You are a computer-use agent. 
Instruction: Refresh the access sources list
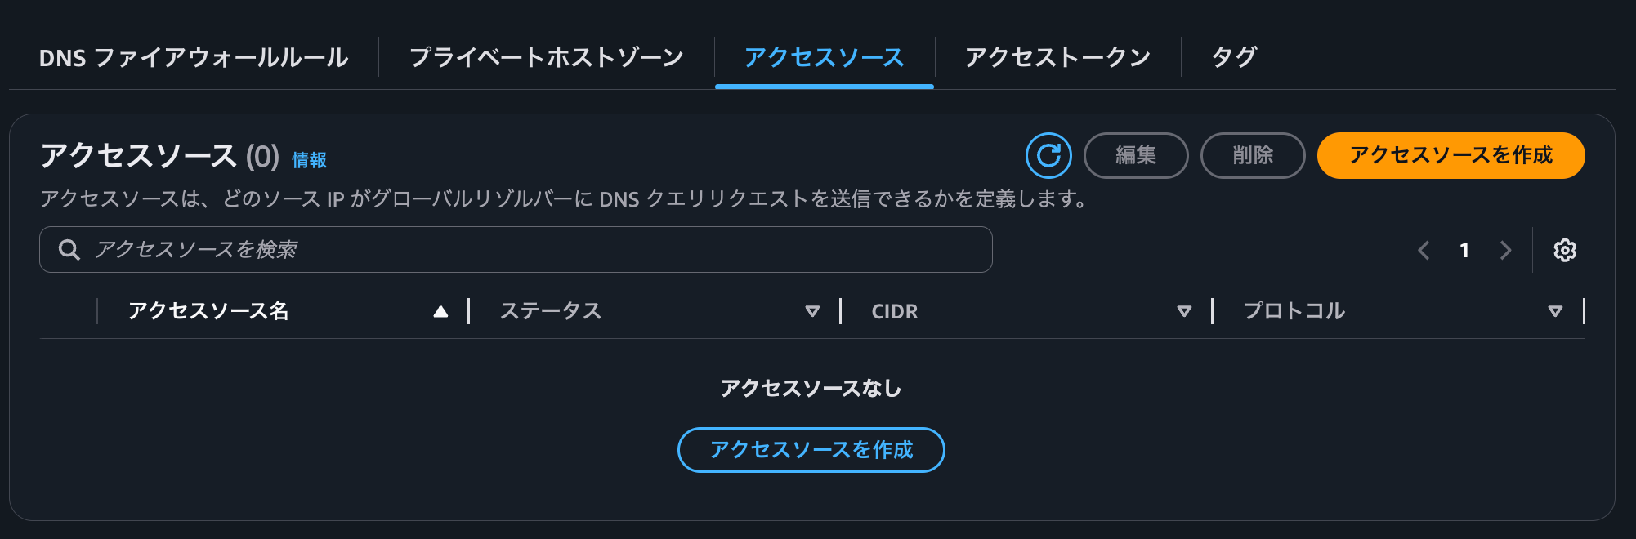pyautogui.click(x=1050, y=154)
